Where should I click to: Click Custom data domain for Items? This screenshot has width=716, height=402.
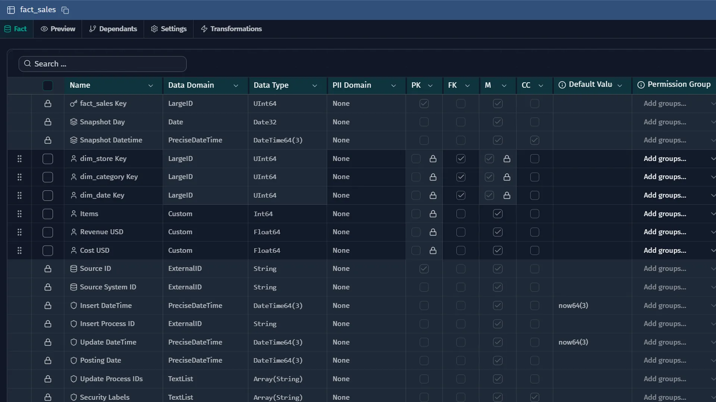(x=180, y=214)
